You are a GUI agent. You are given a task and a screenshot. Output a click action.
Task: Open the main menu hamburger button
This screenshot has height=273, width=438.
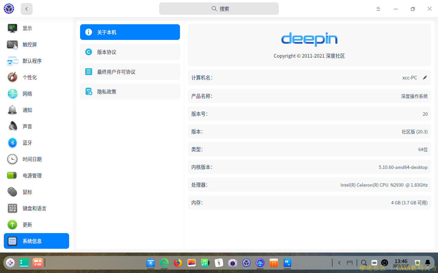click(378, 9)
